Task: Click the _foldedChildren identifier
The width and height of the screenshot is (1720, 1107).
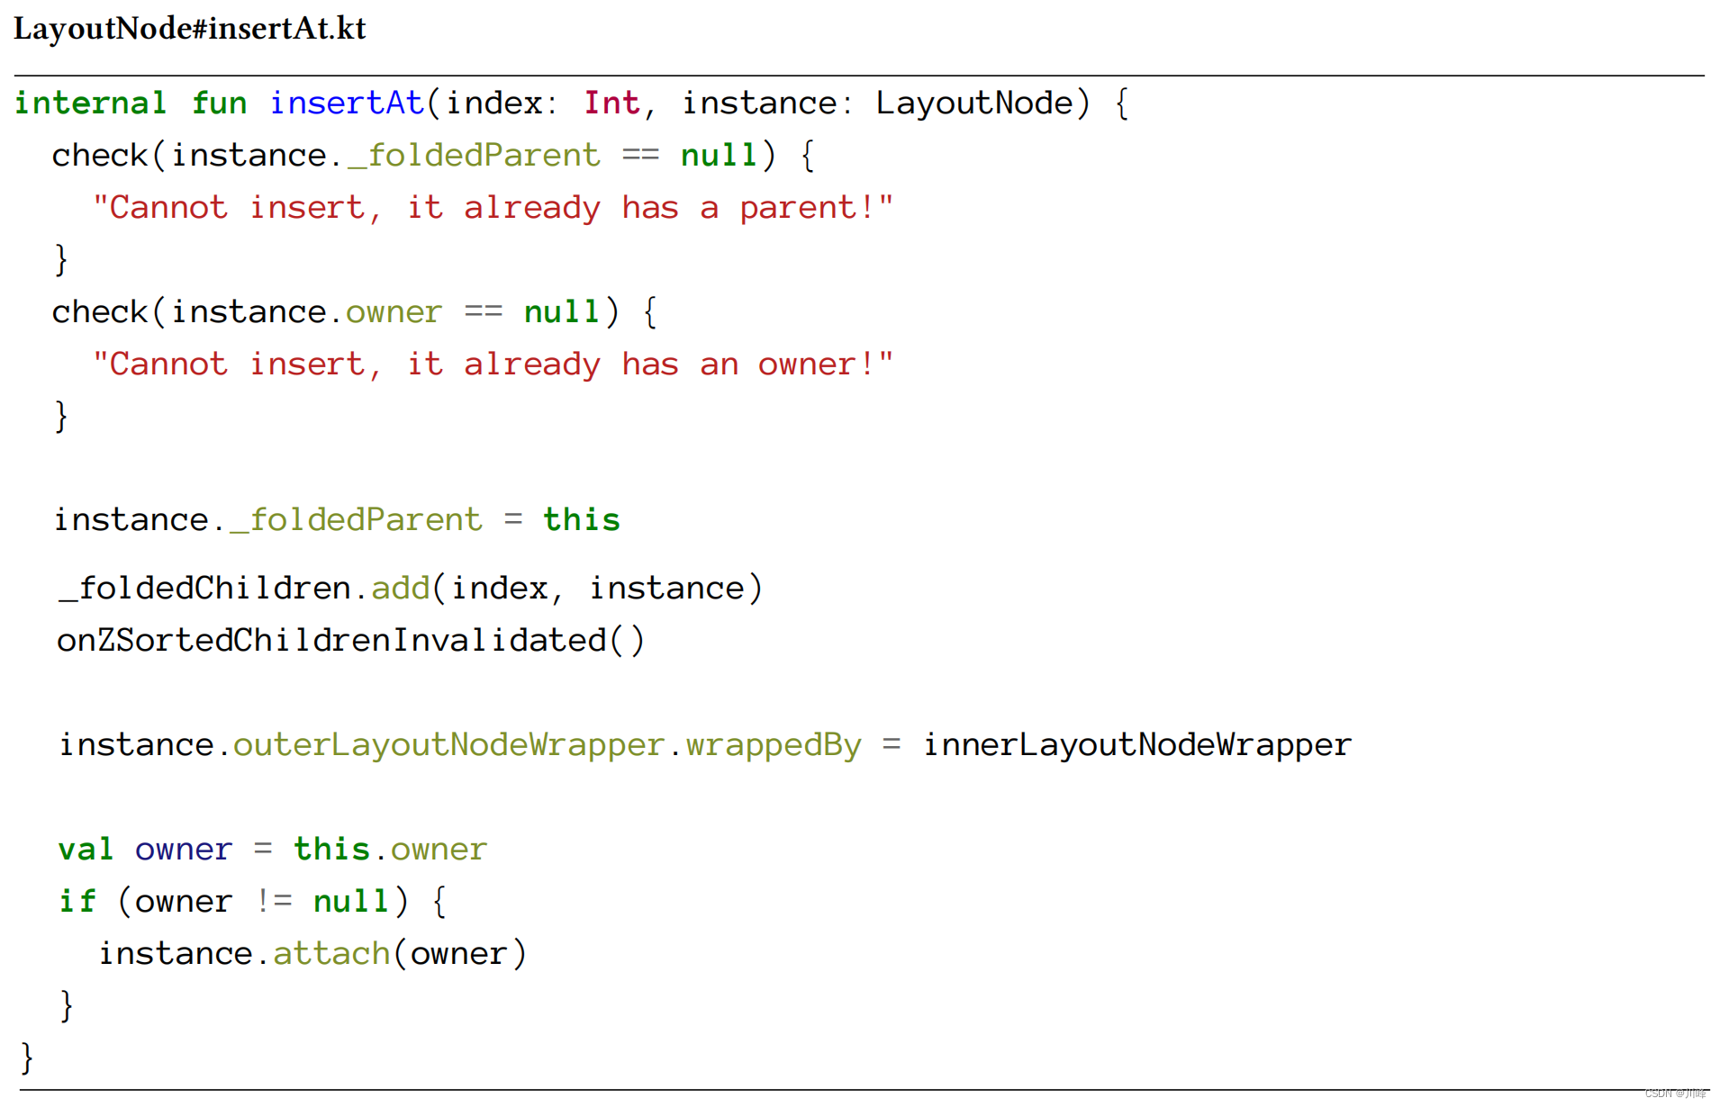Action: [x=204, y=589]
